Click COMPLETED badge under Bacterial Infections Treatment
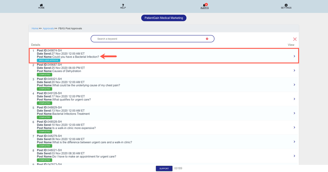This screenshot has width=328, height=172. click(45, 117)
